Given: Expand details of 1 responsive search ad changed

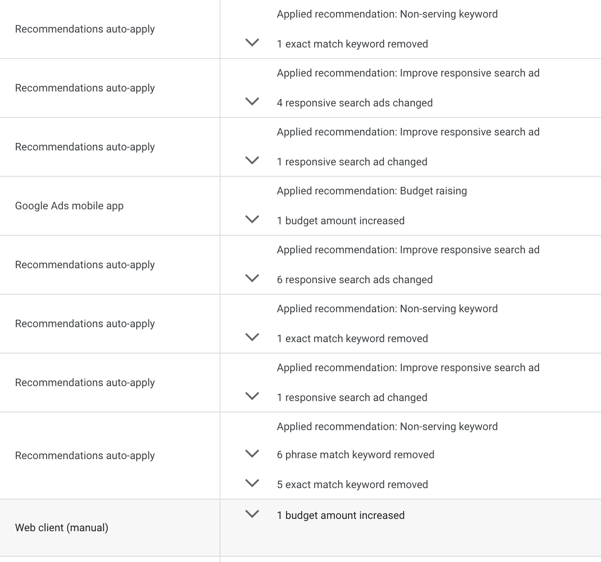Looking at the screenshot, I should tap(252, 161).
